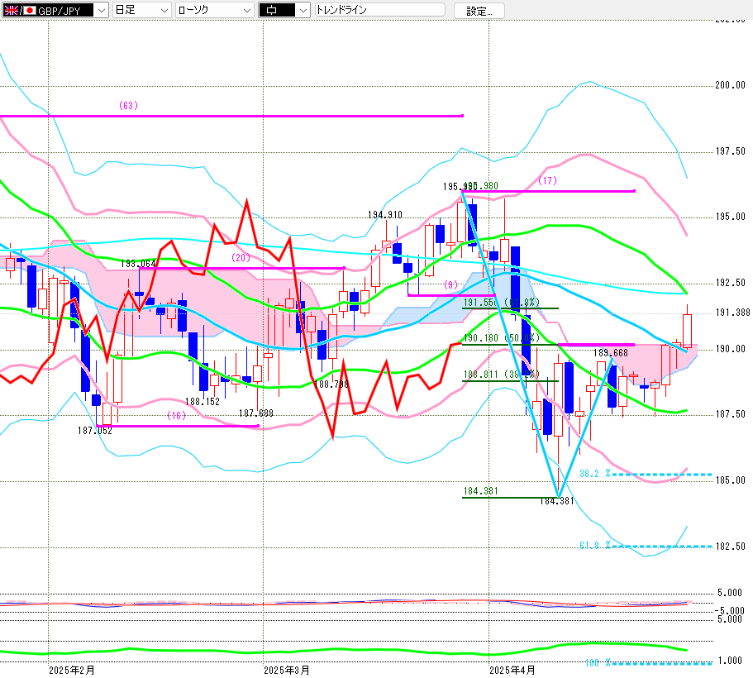Click the 187.052 low price annotation
Viewport: 753px width, 678px height.
(x=94, y=431)
